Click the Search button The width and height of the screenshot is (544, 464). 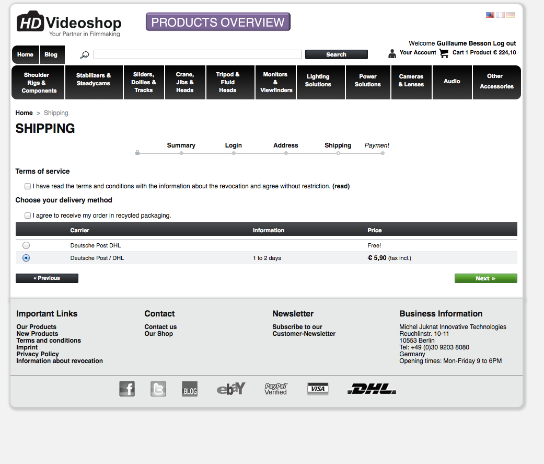point(336,54)
